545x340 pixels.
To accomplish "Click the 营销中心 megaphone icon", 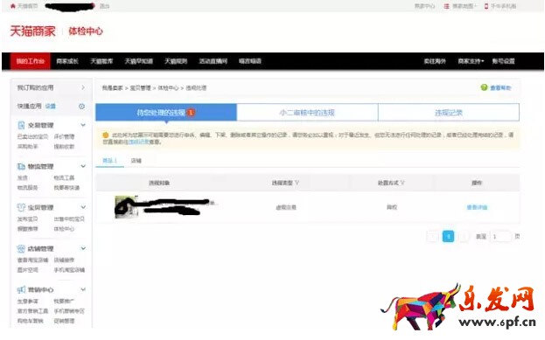I will click(21, 289).
